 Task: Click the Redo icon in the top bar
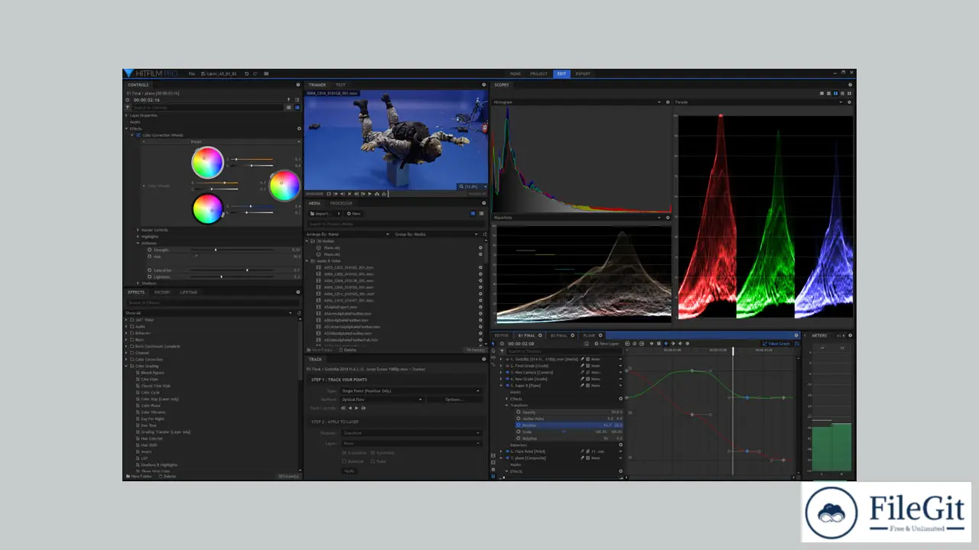coord(255,73)
